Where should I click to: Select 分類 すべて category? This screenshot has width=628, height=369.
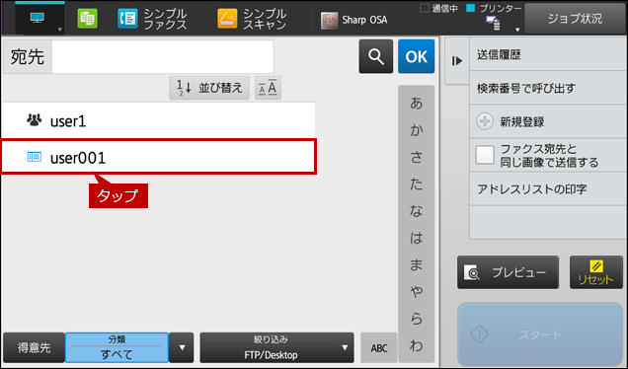click(117, 348)
